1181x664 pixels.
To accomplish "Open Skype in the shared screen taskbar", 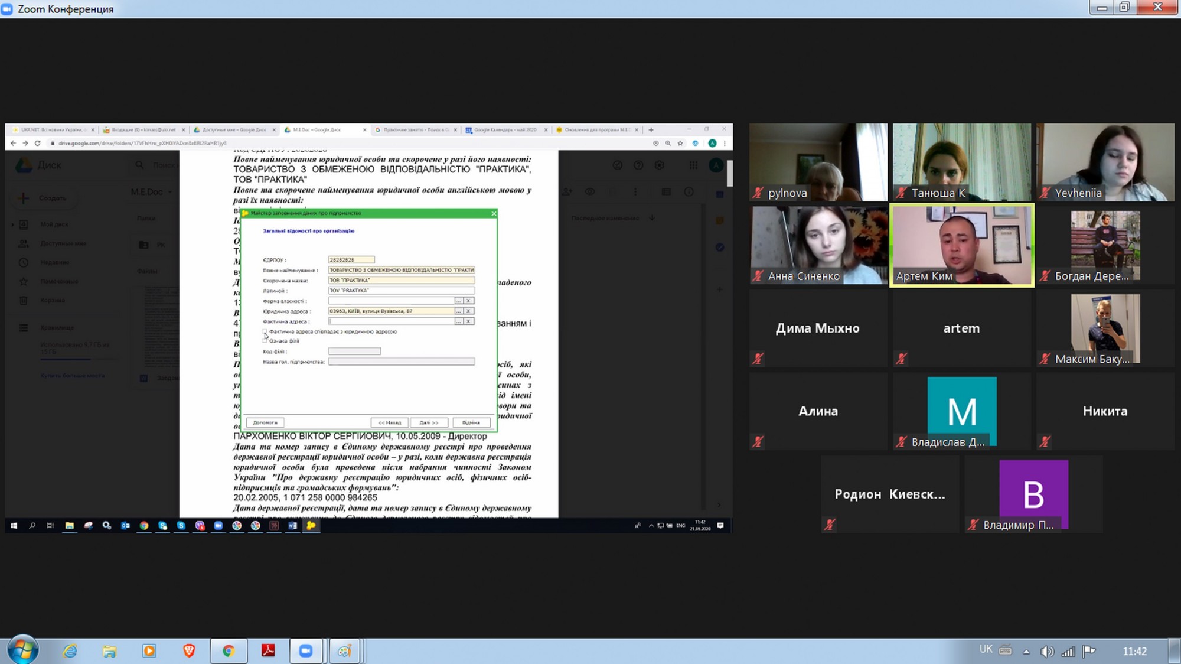I will pos(181,525).
